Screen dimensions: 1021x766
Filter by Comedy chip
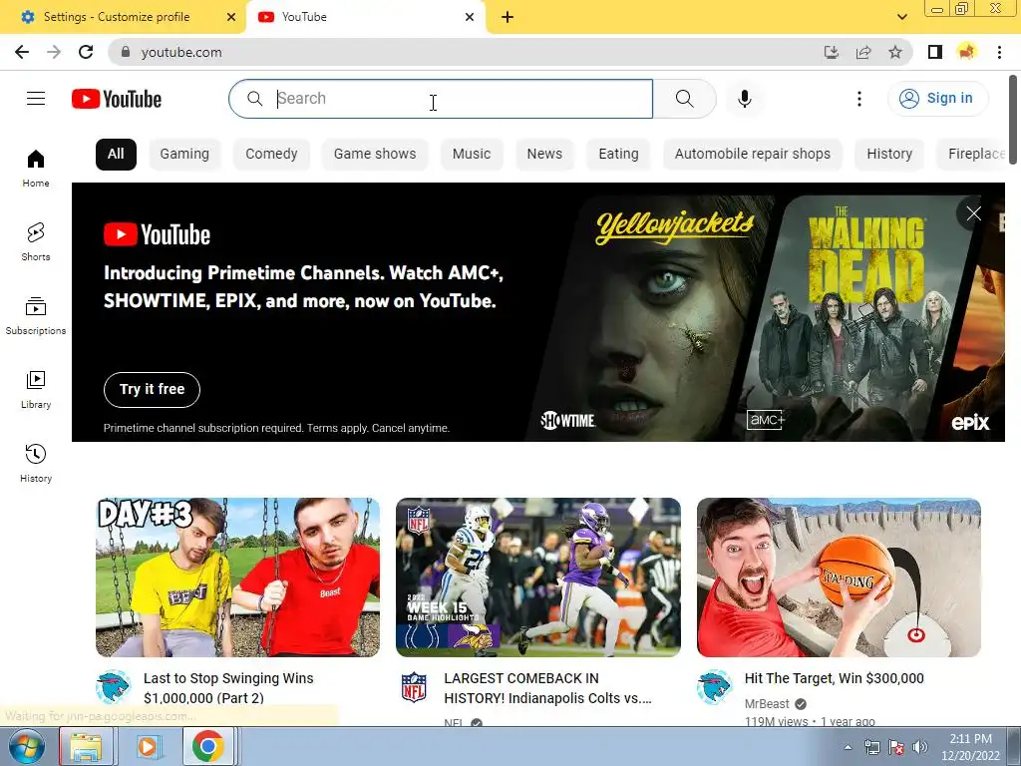point(271,155)
